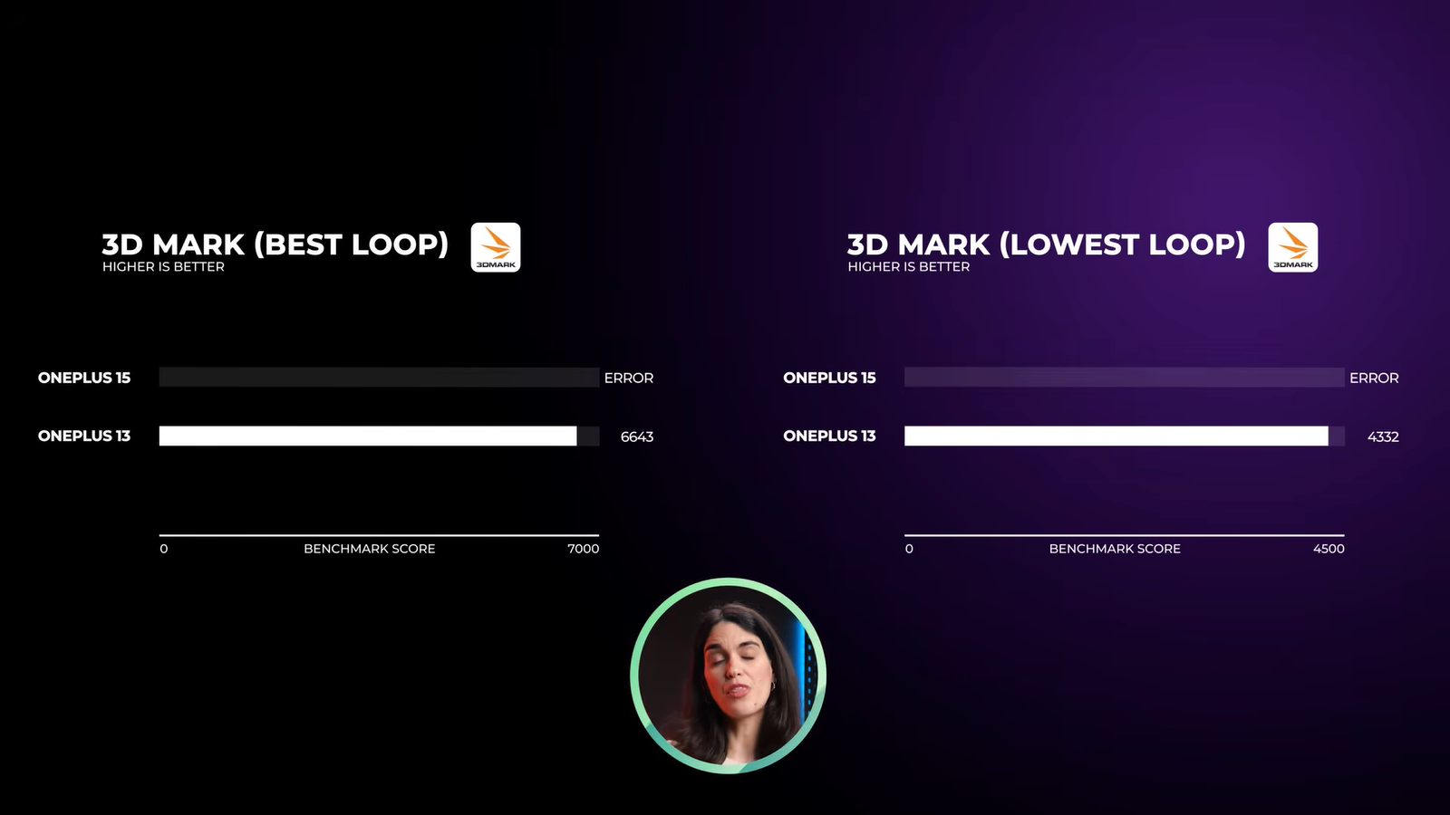Click "HIGHER IS BETTER" under the Lowest Loop title
1450x815 pixels.
point(909,267)
